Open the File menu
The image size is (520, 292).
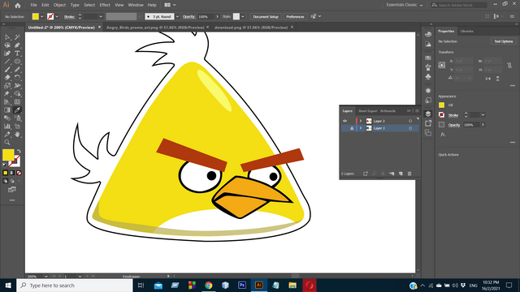click(x=33, y=5)
